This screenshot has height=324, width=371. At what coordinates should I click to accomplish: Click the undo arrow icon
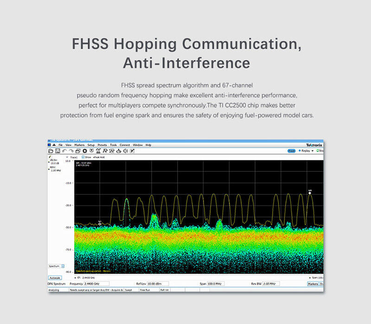(64, 151)
